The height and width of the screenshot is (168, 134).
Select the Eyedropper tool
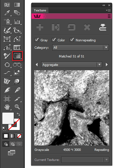tap(7, 12)
